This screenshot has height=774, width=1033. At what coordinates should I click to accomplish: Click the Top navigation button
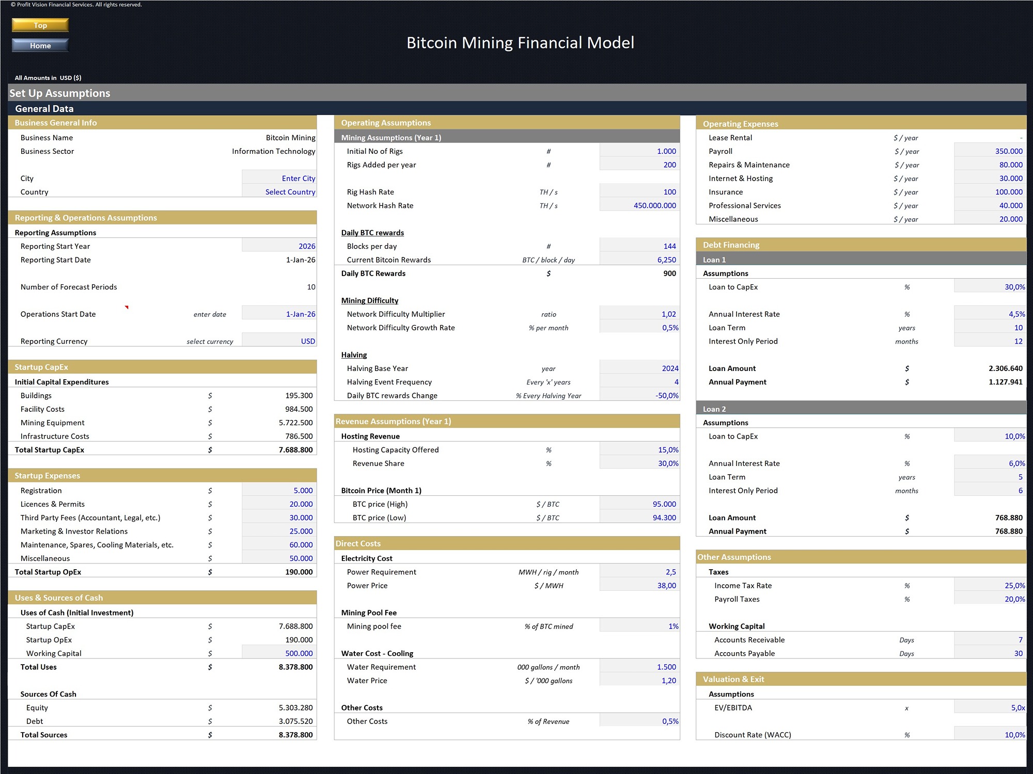click(x=40, y=25)
